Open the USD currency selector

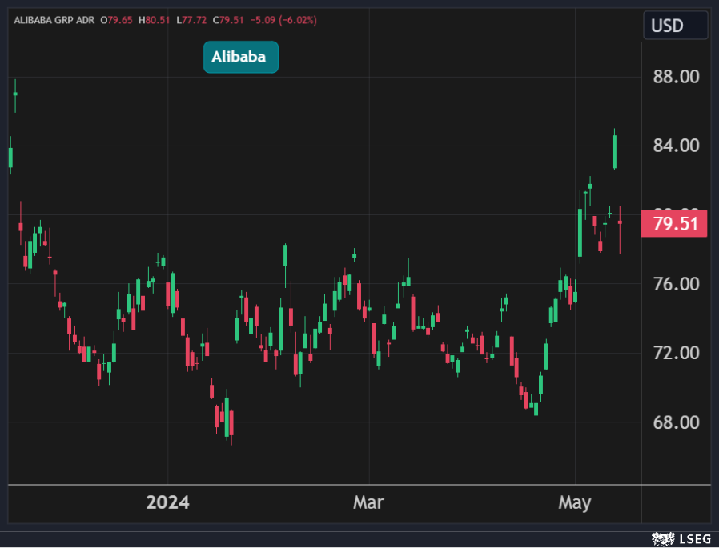[675, 26]
